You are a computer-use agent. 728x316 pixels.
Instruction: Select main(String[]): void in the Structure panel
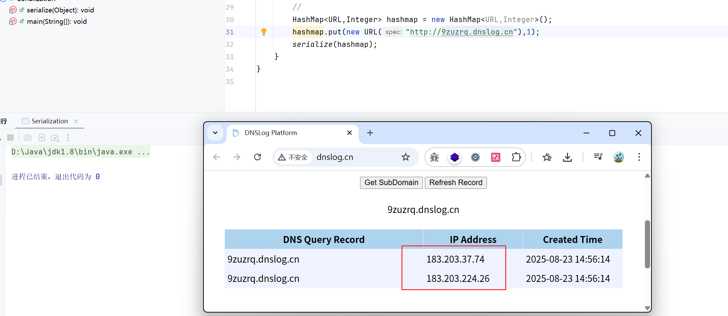tap(57, 21)
